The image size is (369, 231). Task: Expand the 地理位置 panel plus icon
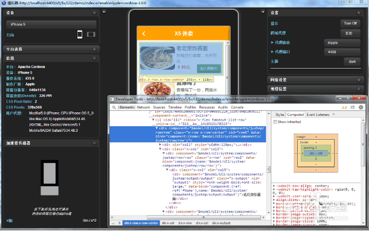[359, 89]
